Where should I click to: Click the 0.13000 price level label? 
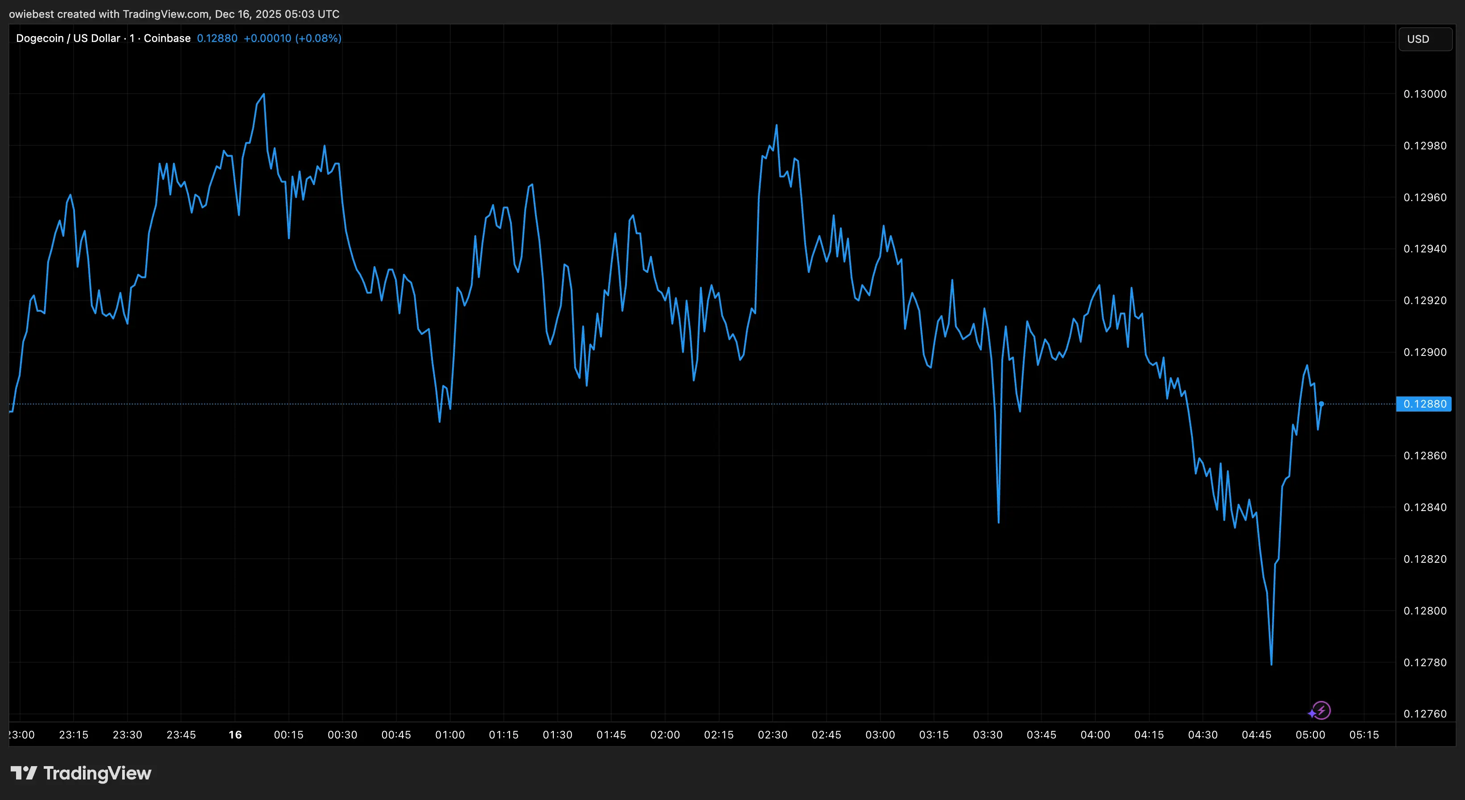click(1426, 95)
